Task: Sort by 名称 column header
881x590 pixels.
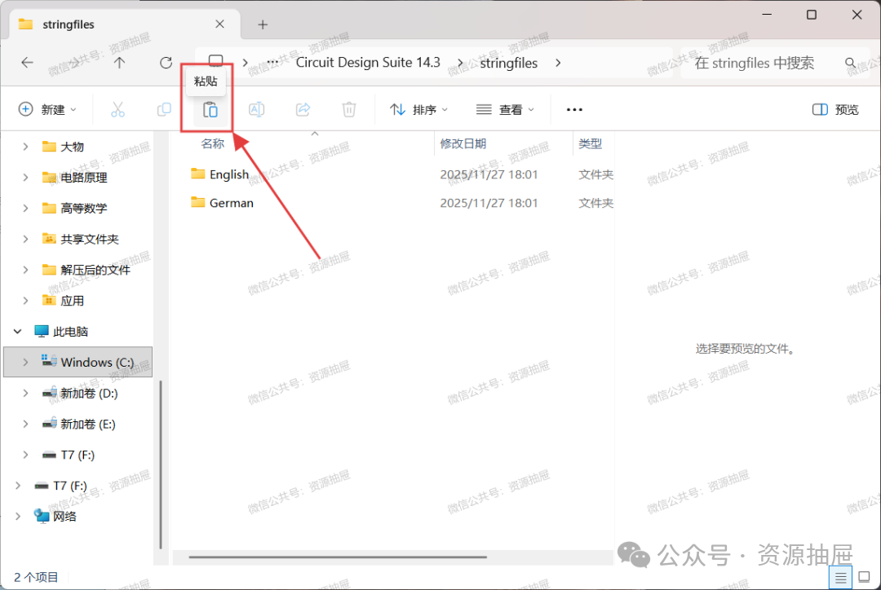Action: pyautogui.click(x=212, y=143)
